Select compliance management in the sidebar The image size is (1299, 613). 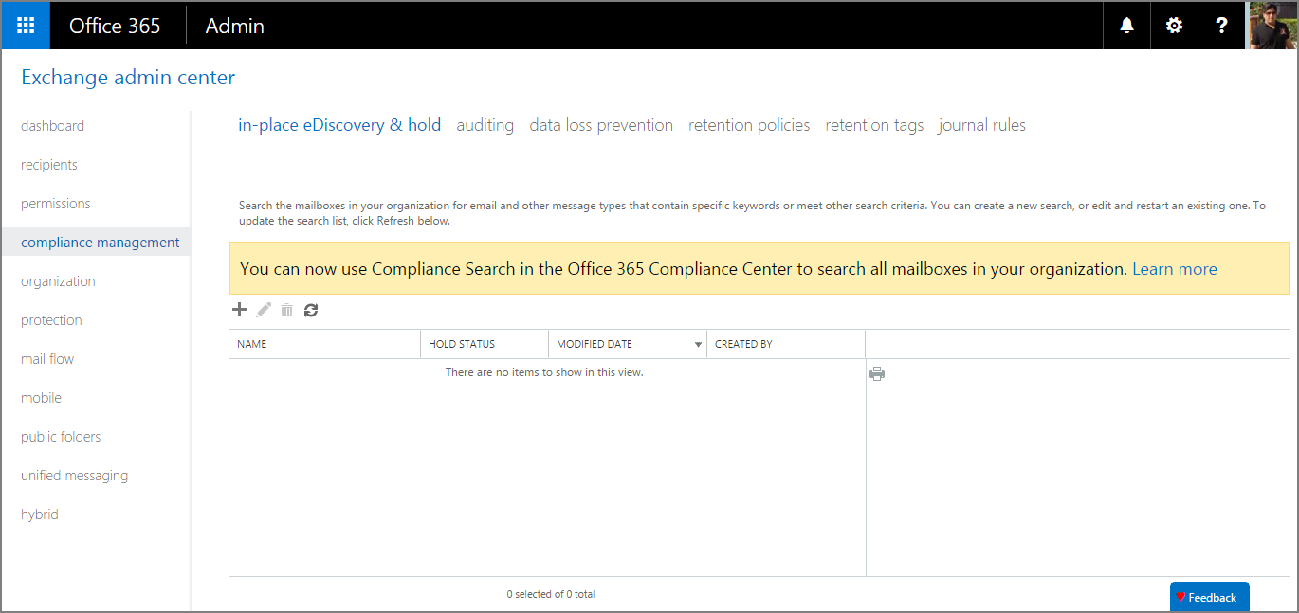coord(96,243)
